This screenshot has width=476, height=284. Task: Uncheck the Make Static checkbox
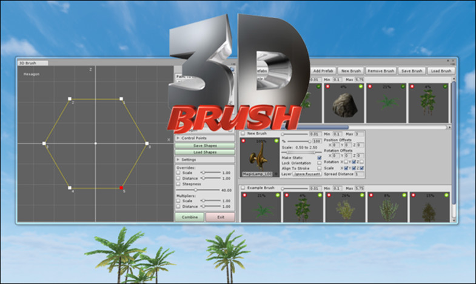320,158
